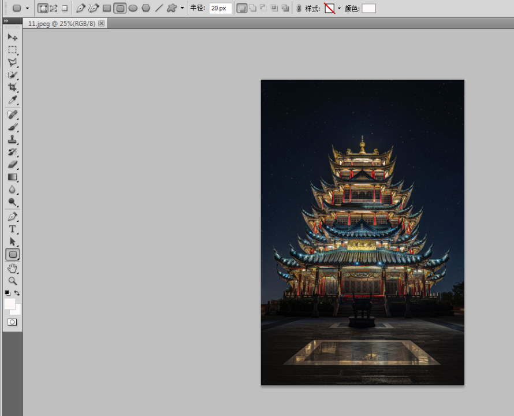Choose Line shape in options bar
Viewport: 514px width, 416px height.
point(159,8)
